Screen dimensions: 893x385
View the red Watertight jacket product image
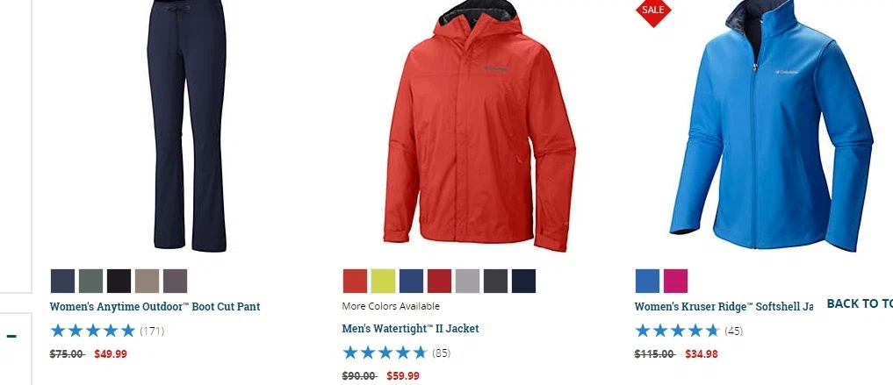click(x=479, y=125)
